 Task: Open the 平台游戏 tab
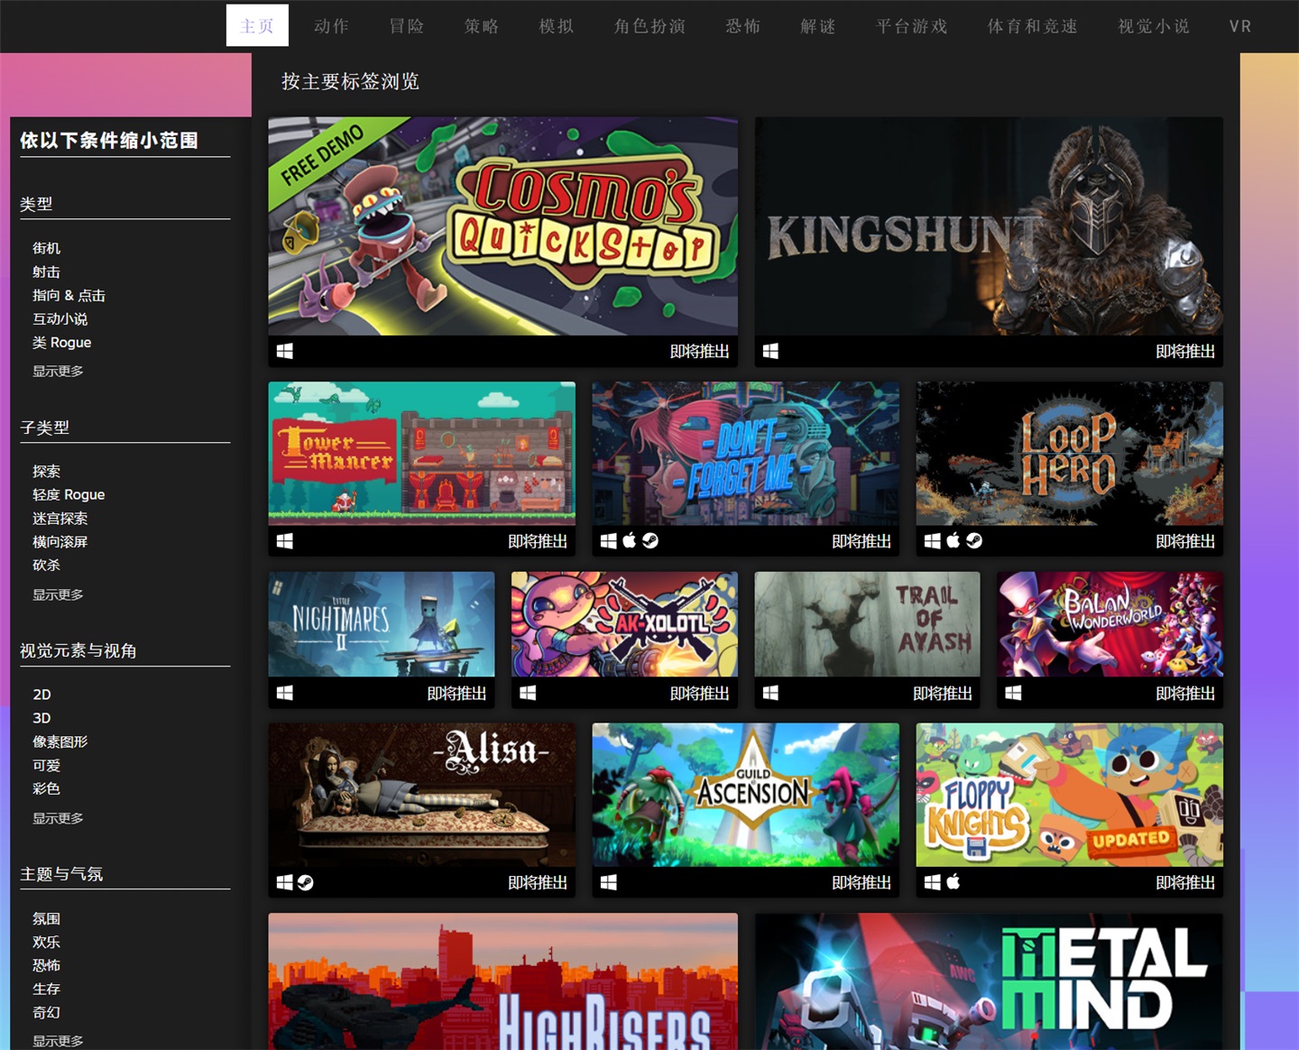pyautogui.click(x=912, y=25)
